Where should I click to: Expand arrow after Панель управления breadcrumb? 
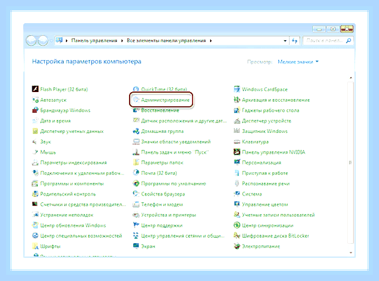point(122,41)
